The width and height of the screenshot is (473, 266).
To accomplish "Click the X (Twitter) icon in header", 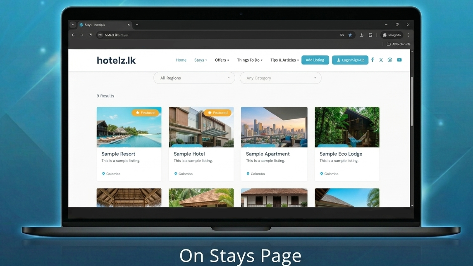I will [381, 60].
